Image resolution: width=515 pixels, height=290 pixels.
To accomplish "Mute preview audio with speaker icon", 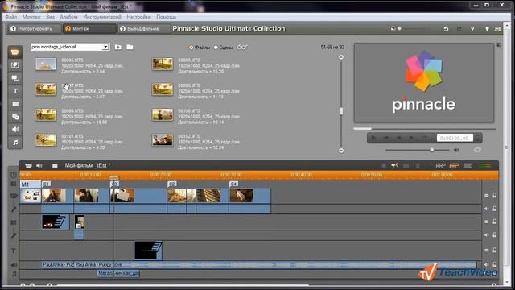I will coord(456,150).
